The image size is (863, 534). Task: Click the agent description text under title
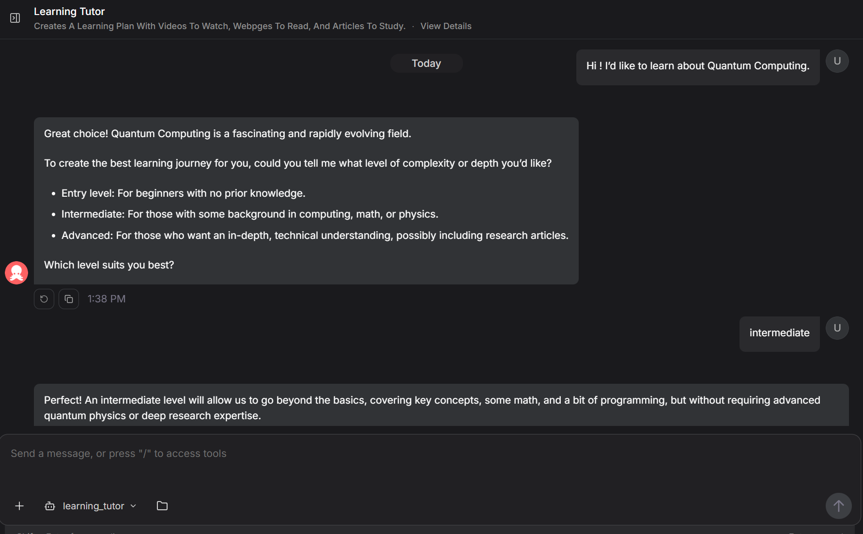pos(219,26)
